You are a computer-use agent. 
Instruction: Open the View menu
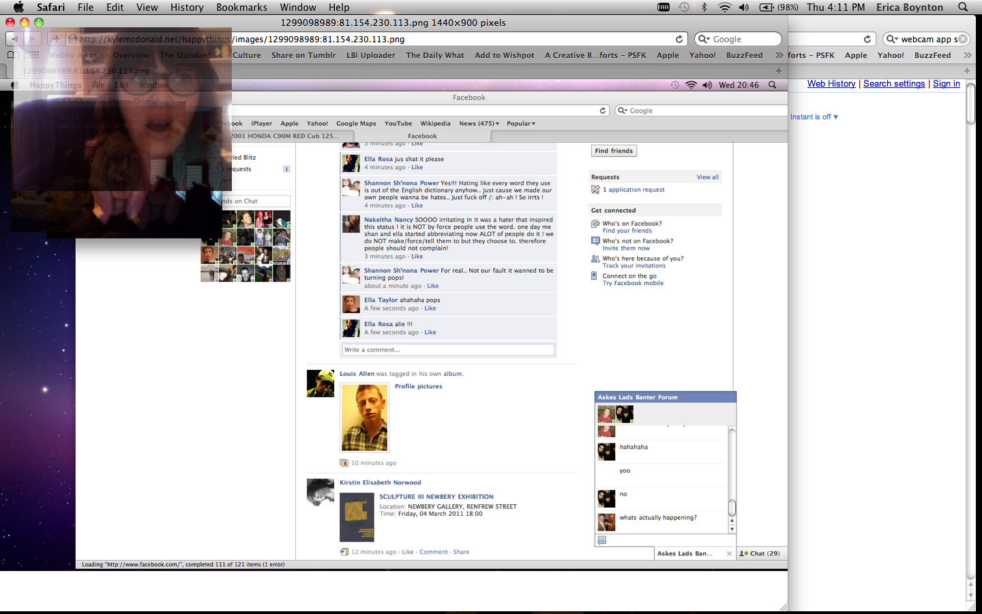[147, 7]
